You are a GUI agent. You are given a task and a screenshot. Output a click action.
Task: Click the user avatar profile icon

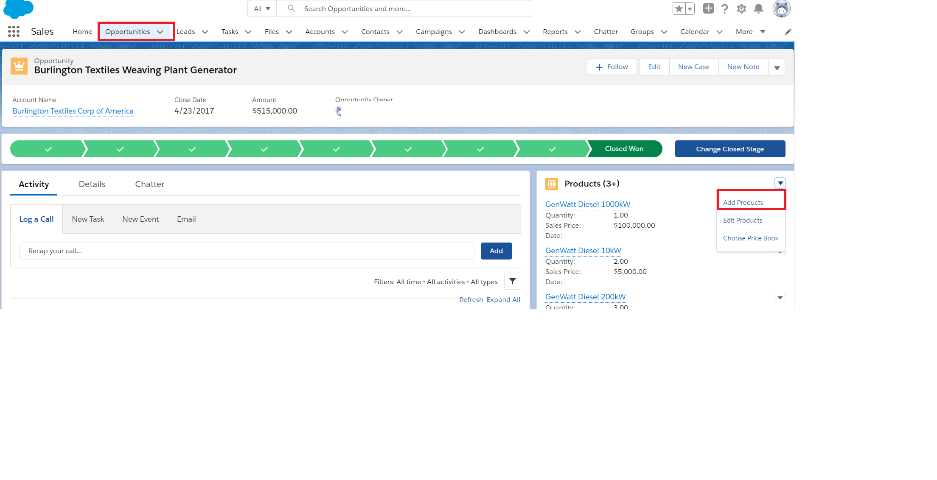point(781,8)
